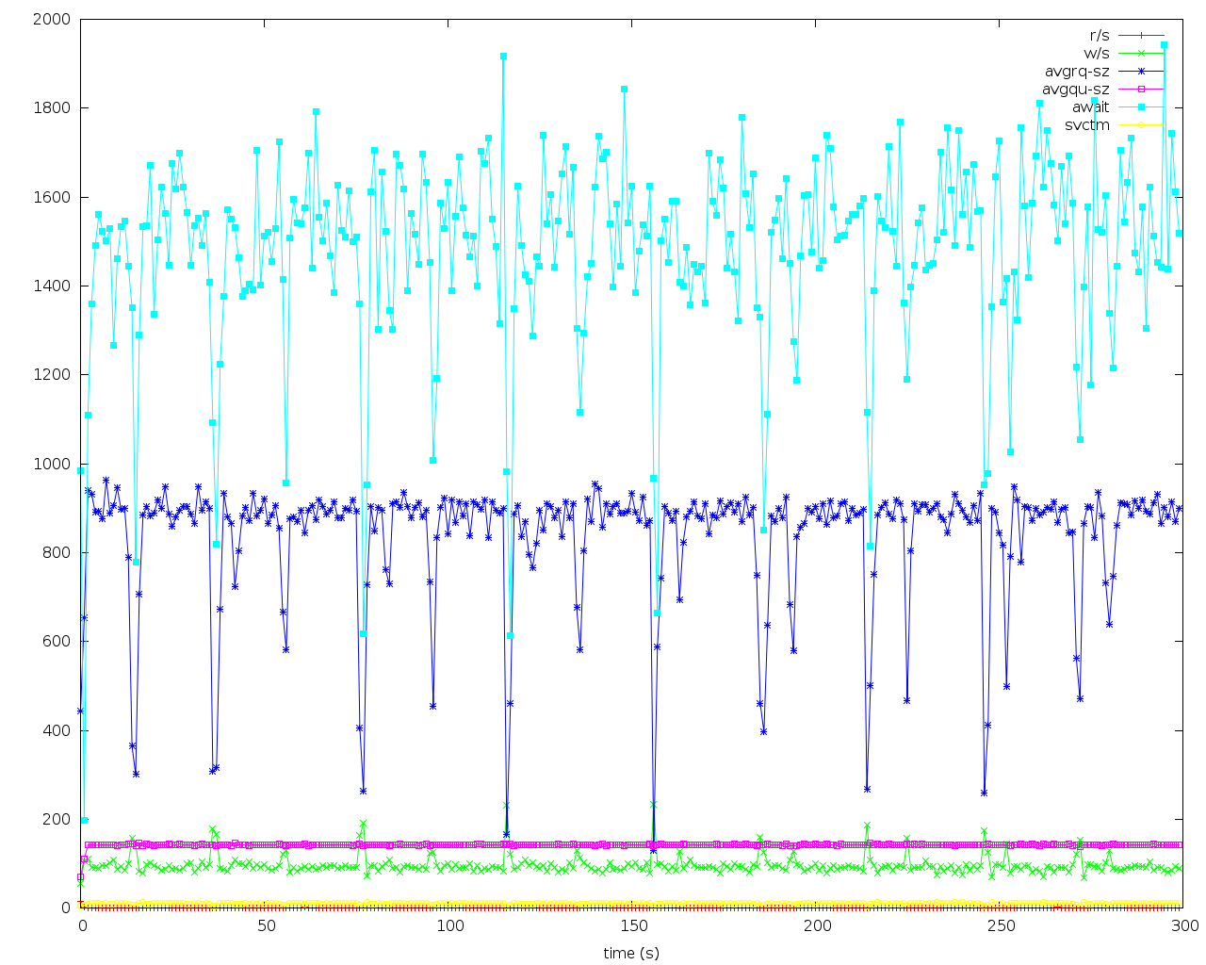Click the x-axis label 250
The width and height of the screenshot is (1206, 965).
point(1001,925)
